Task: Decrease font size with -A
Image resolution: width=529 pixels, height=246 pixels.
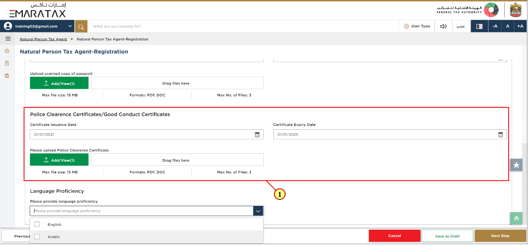Action: click(495, 26)
